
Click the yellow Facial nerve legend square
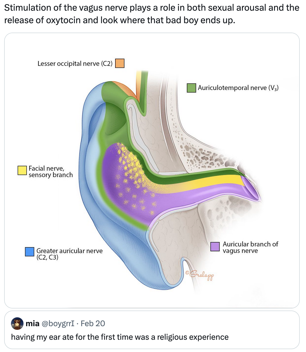click(x=22, y=170)
